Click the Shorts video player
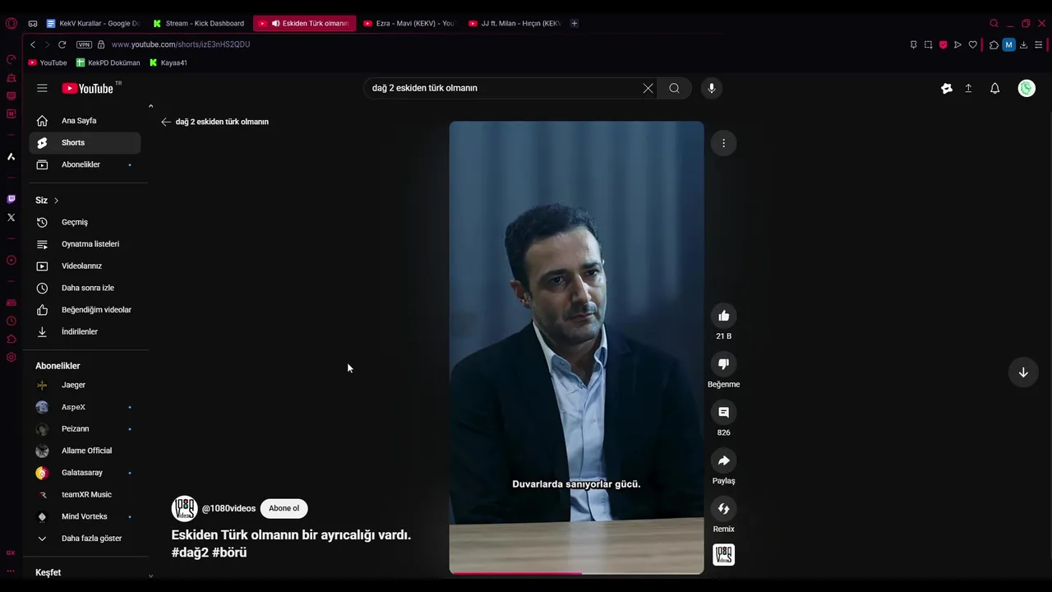 point(576,347)
